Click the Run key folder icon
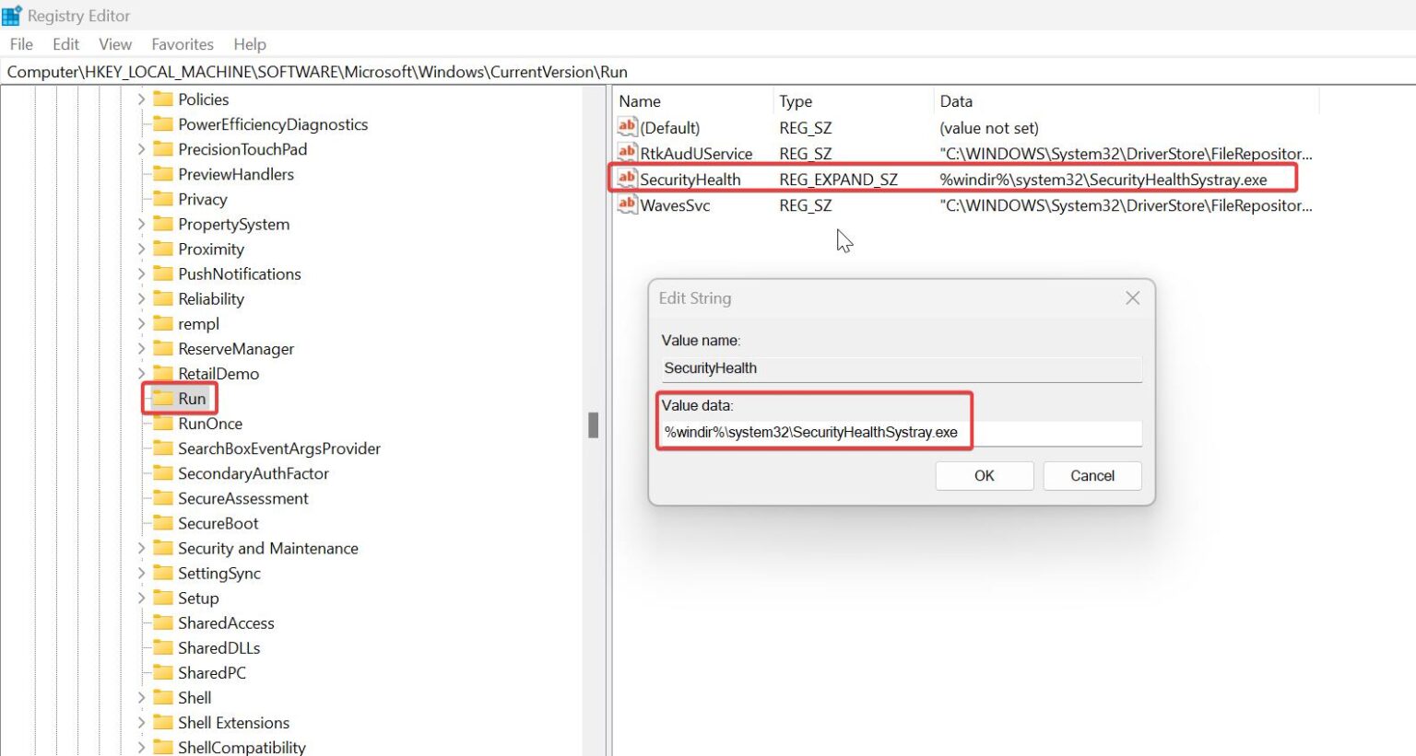This screenshot has height=756, width=1416. coord(163,398)
